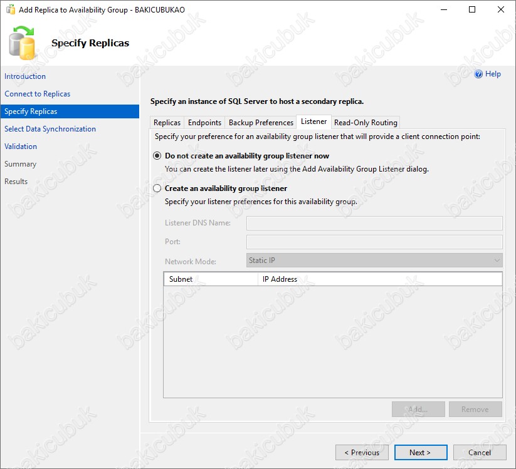This screenshot has width=516, height=469.
Task: Click the Subnet column header
Action: 210,279
